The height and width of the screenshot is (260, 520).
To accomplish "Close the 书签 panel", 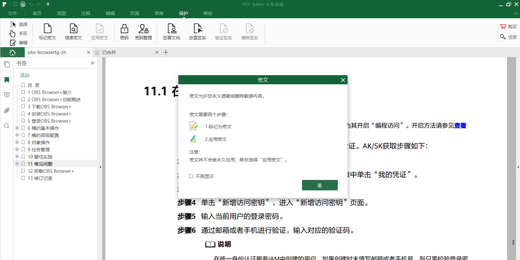I will click(x=92, y=63).
